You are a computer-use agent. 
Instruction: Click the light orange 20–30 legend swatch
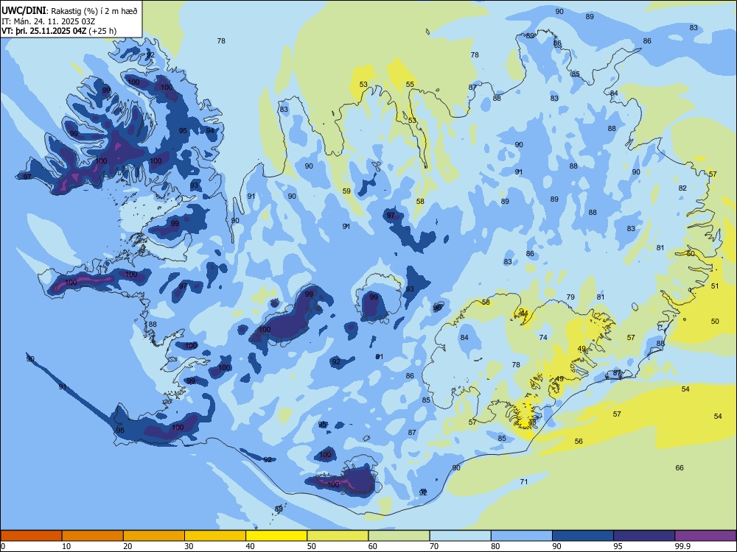[154, 536]
